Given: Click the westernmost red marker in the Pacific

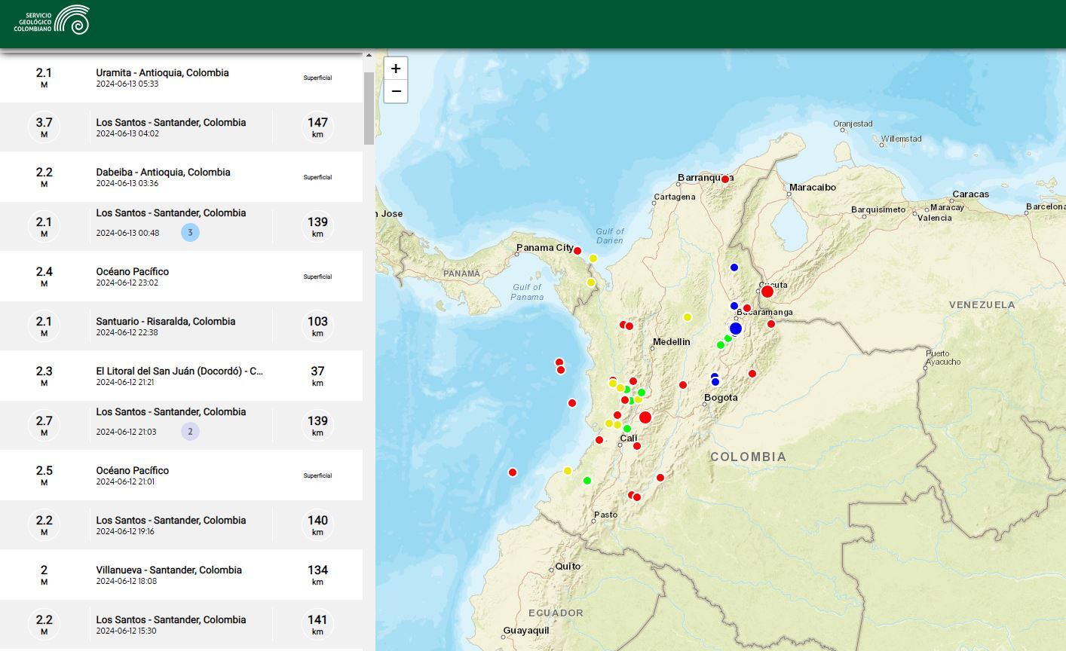Looking at the screenshot, I should pyautogui.click(x=513, y=472).
